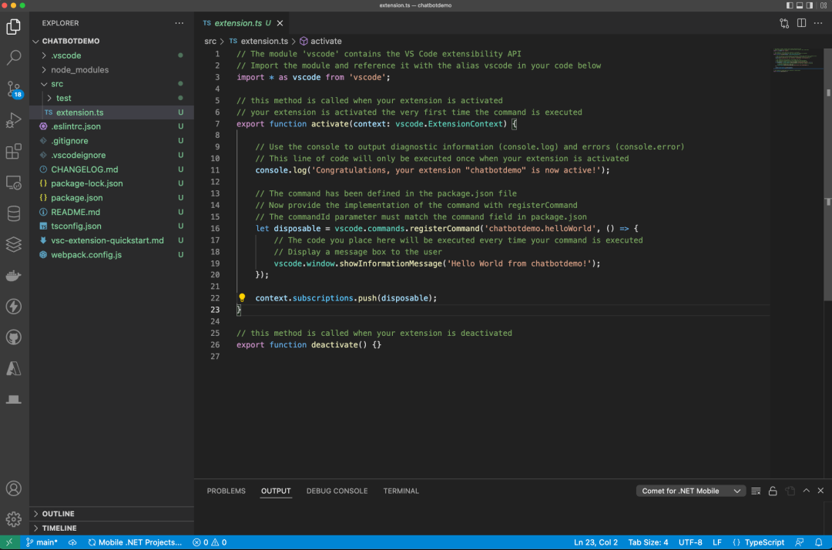The height and width of the screenshot is (550, 832).
Task: Maximize the panel with the up chevron
Action: click(806, 491)
